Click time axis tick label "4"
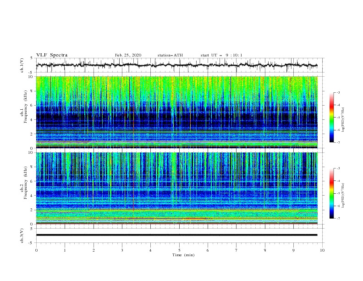Viewport: 363px width, 281px height. click(151, 250)
